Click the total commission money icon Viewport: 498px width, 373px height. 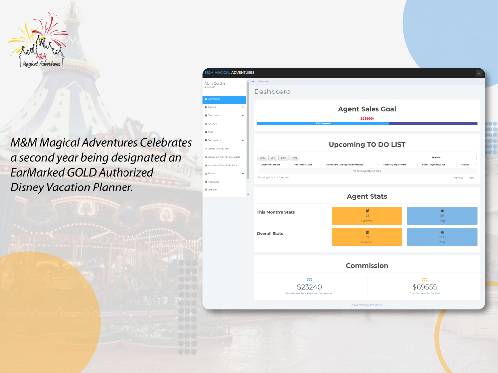click(424, 280)
